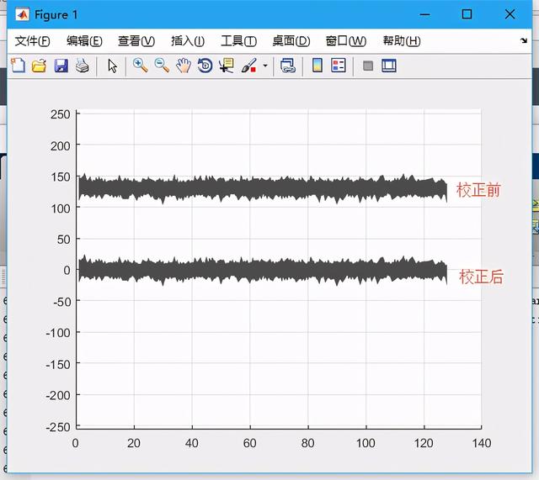
Task: Expand the 插入(I) menu
Action: [187, 41]
